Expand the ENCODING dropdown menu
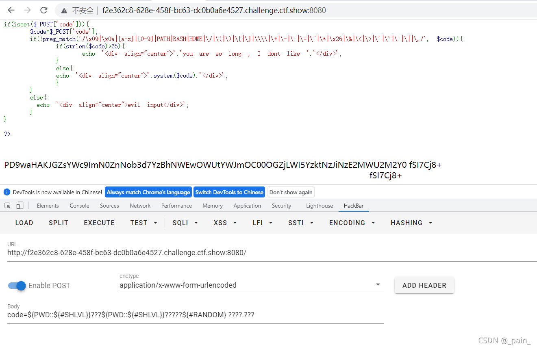 tap(352, 223)
